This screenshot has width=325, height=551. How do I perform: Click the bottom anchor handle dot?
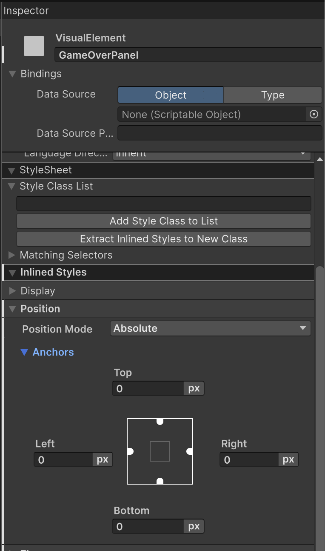pyautogui.click(x=160, y=481)
